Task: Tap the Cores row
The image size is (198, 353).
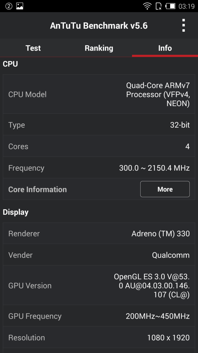Action: [99, 146]
